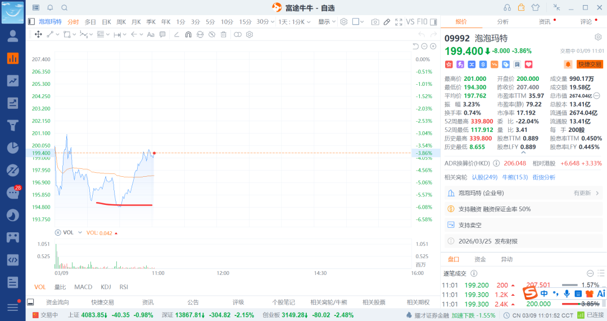Image resolution: width=607 pixels, height=321 pixels.
Task: Toggle the bottom panel collapse icon beside 资金流向
Action: pos(30,302)
